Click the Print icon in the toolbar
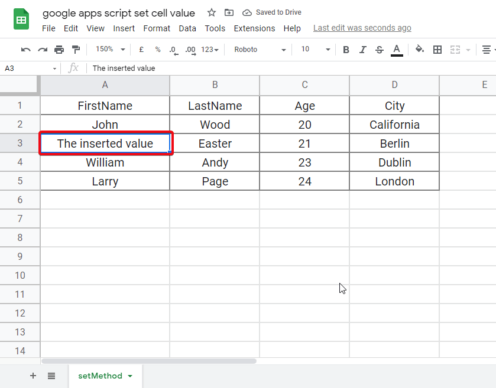Viewport: 496px width, 388px height. 59,50
